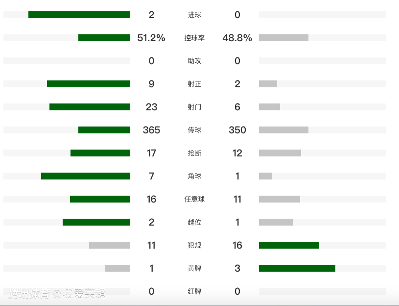Click the right gray bar for 传球

point(283,130)
